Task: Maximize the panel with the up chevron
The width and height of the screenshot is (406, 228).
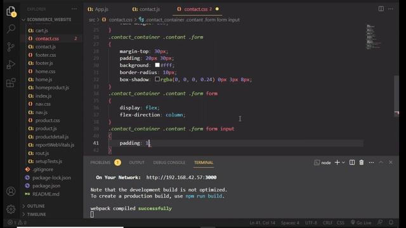Action: point(381,162)
